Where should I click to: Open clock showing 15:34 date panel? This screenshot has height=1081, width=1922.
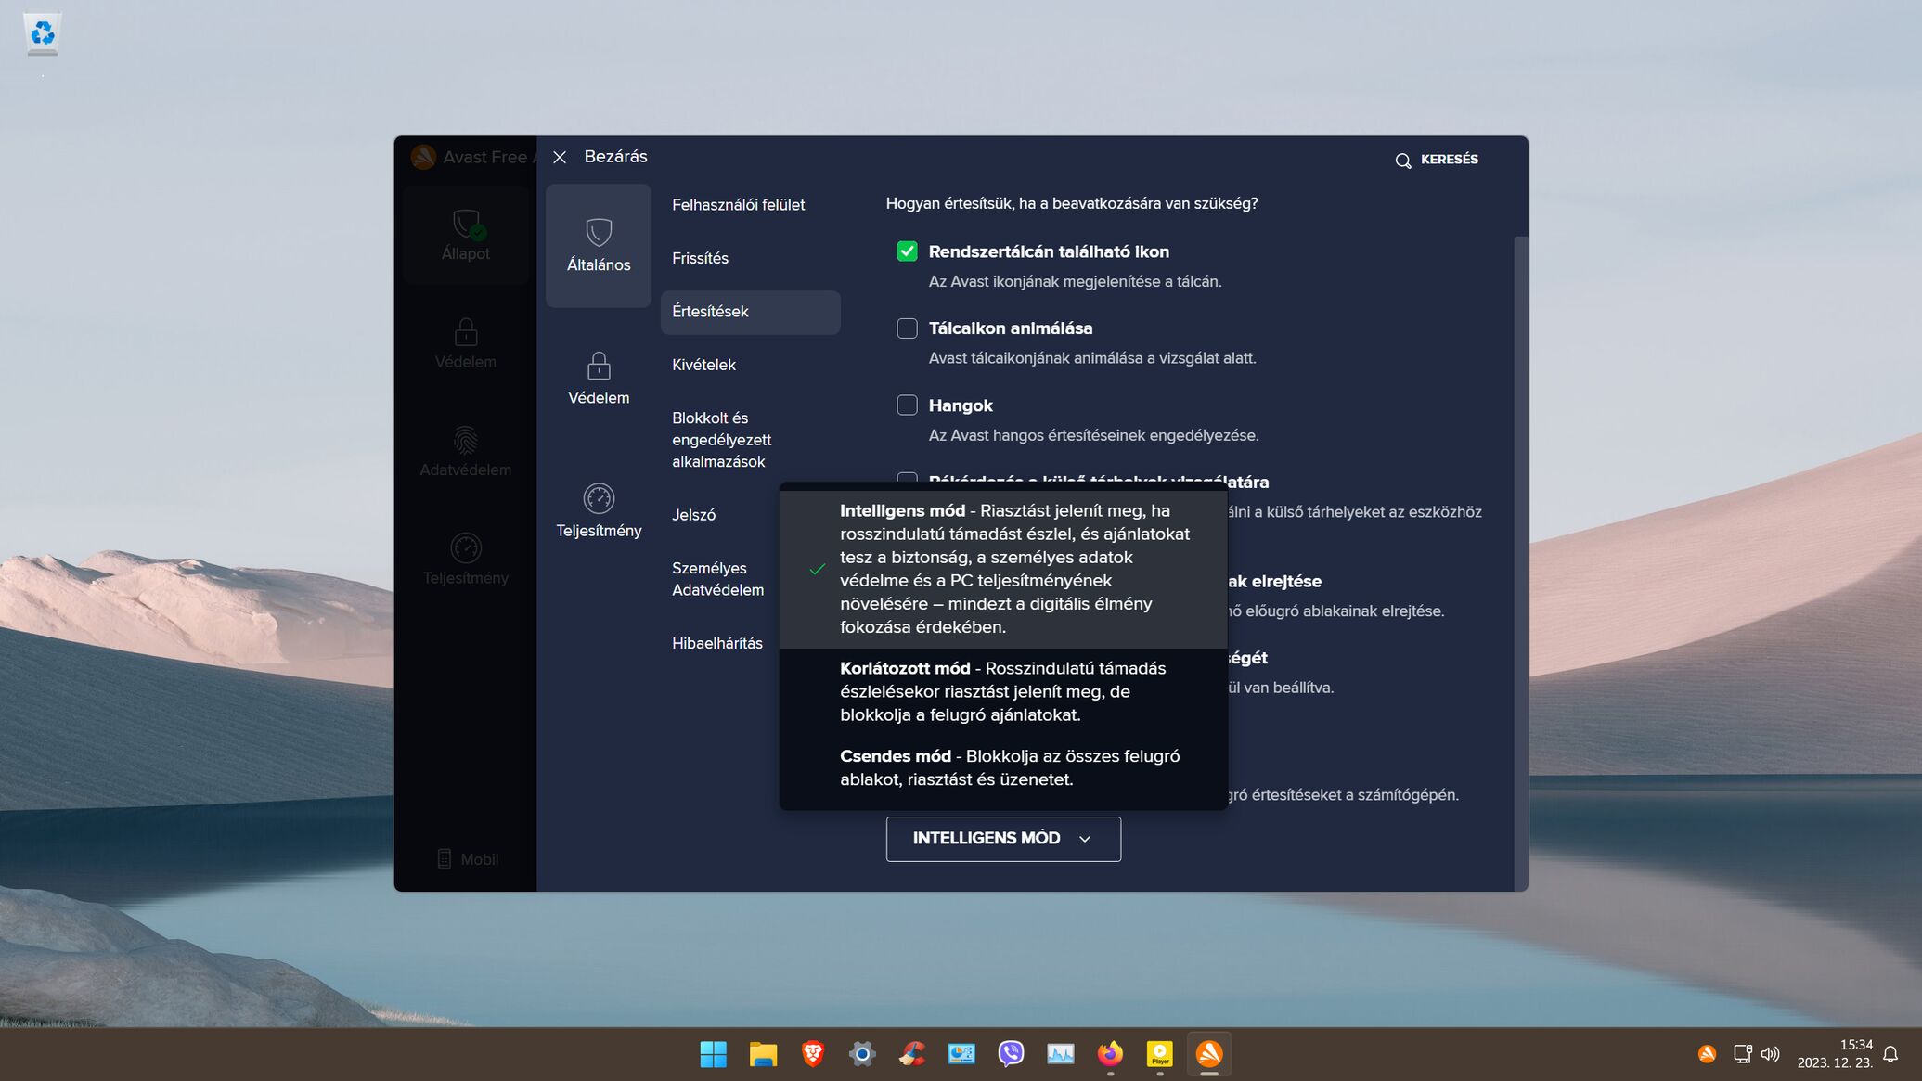click(1835, 1054)
